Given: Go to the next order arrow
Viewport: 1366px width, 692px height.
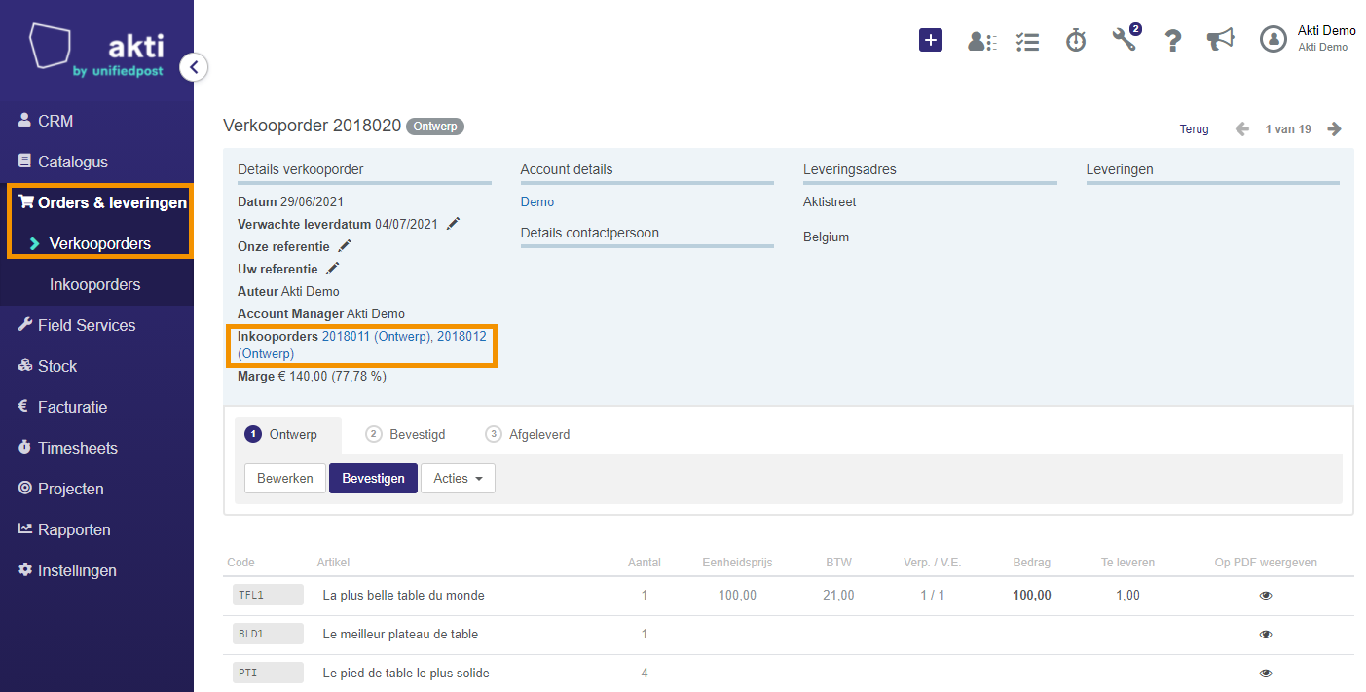Looking at the screenshot, I should tap(1335, 129).
